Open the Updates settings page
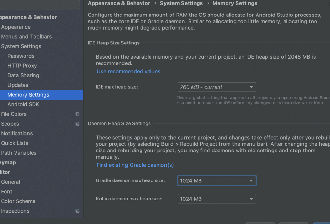 pyautogui.click(x=18, y=85)
